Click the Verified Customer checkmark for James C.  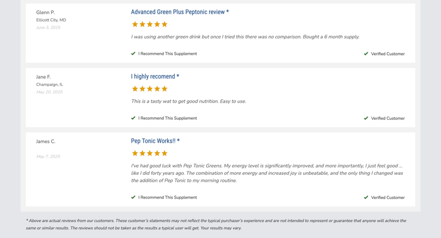point(366,197)
